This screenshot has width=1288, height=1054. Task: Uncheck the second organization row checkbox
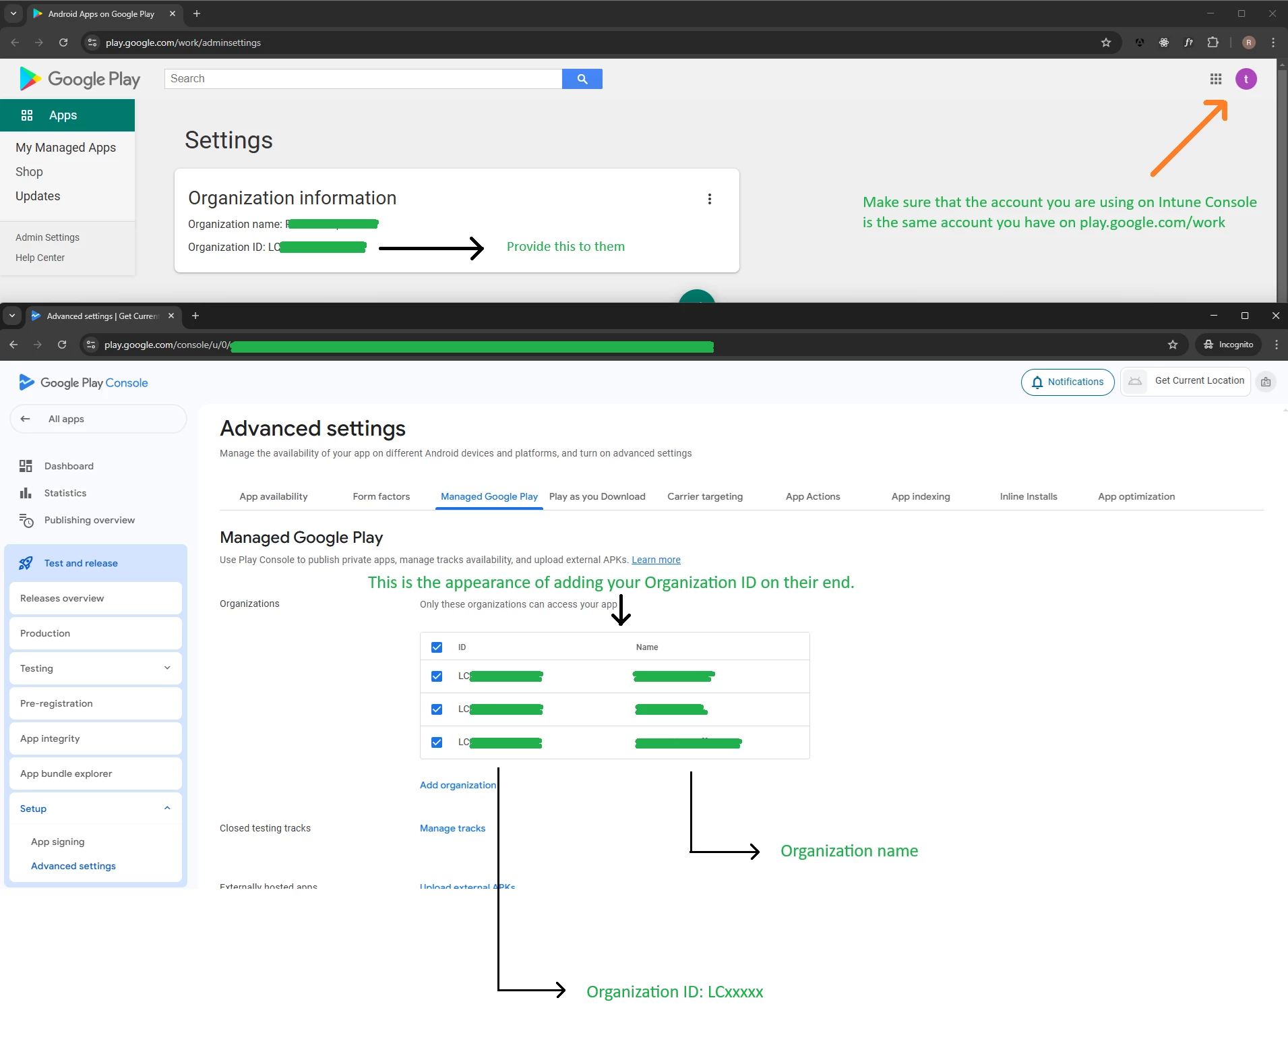coord(437,709)
